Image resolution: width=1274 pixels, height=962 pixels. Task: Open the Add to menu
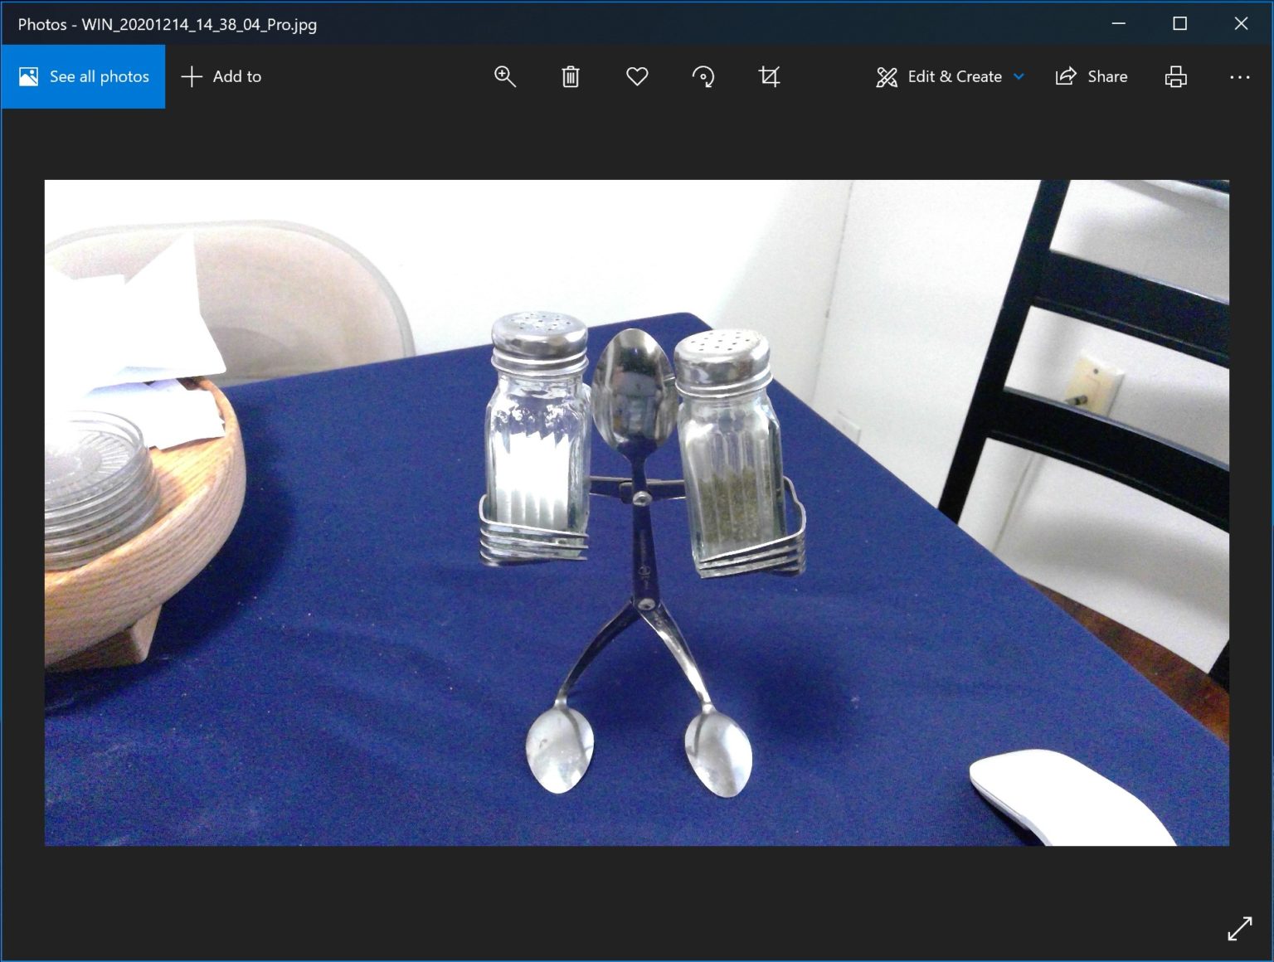click(236, 76)
